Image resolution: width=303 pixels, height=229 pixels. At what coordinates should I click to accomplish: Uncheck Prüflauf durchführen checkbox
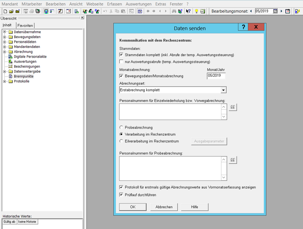121,195
